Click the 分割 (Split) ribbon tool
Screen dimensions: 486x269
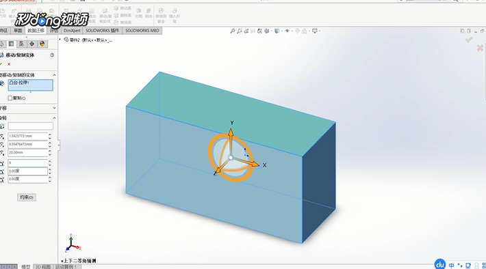[x=138, y=13]
